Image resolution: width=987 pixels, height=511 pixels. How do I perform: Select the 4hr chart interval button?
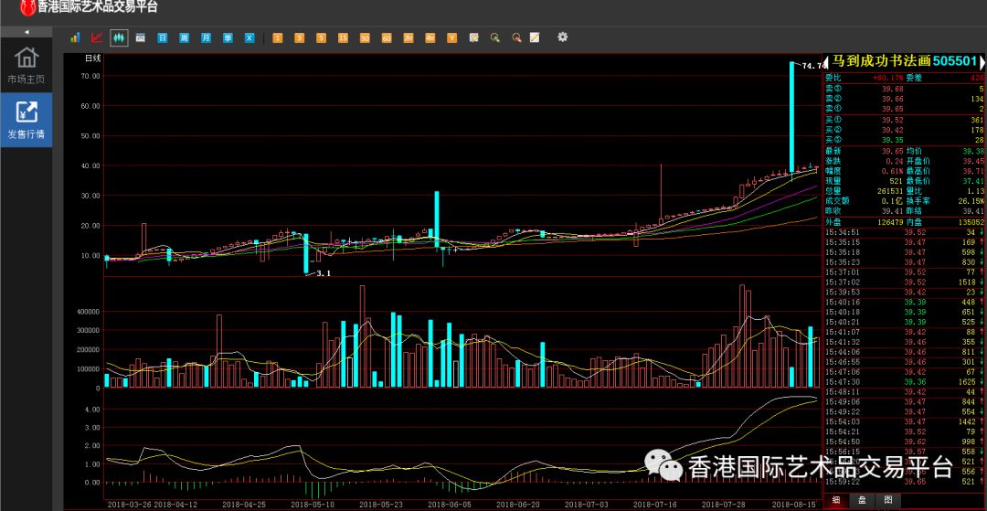430,37
